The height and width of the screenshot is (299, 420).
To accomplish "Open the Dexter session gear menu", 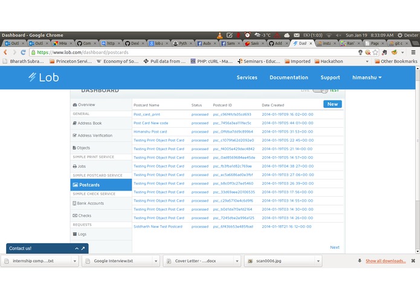I will tap(407, 35).
